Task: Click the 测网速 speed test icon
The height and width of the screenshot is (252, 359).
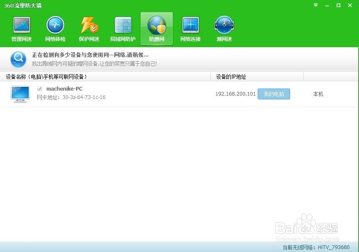Action: tap(224, 25)
